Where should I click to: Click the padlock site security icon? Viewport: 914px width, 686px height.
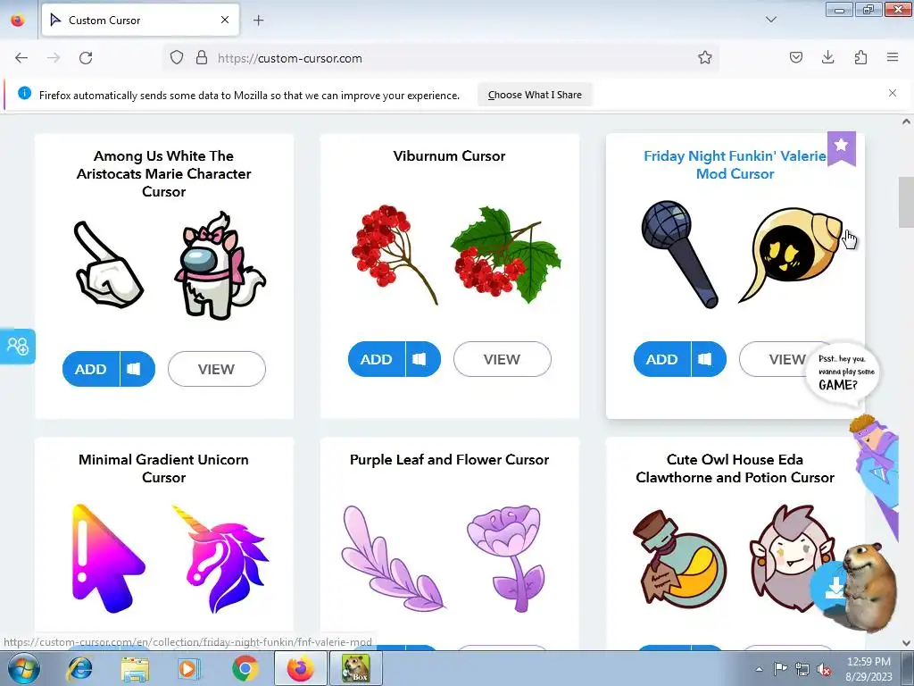202,58
